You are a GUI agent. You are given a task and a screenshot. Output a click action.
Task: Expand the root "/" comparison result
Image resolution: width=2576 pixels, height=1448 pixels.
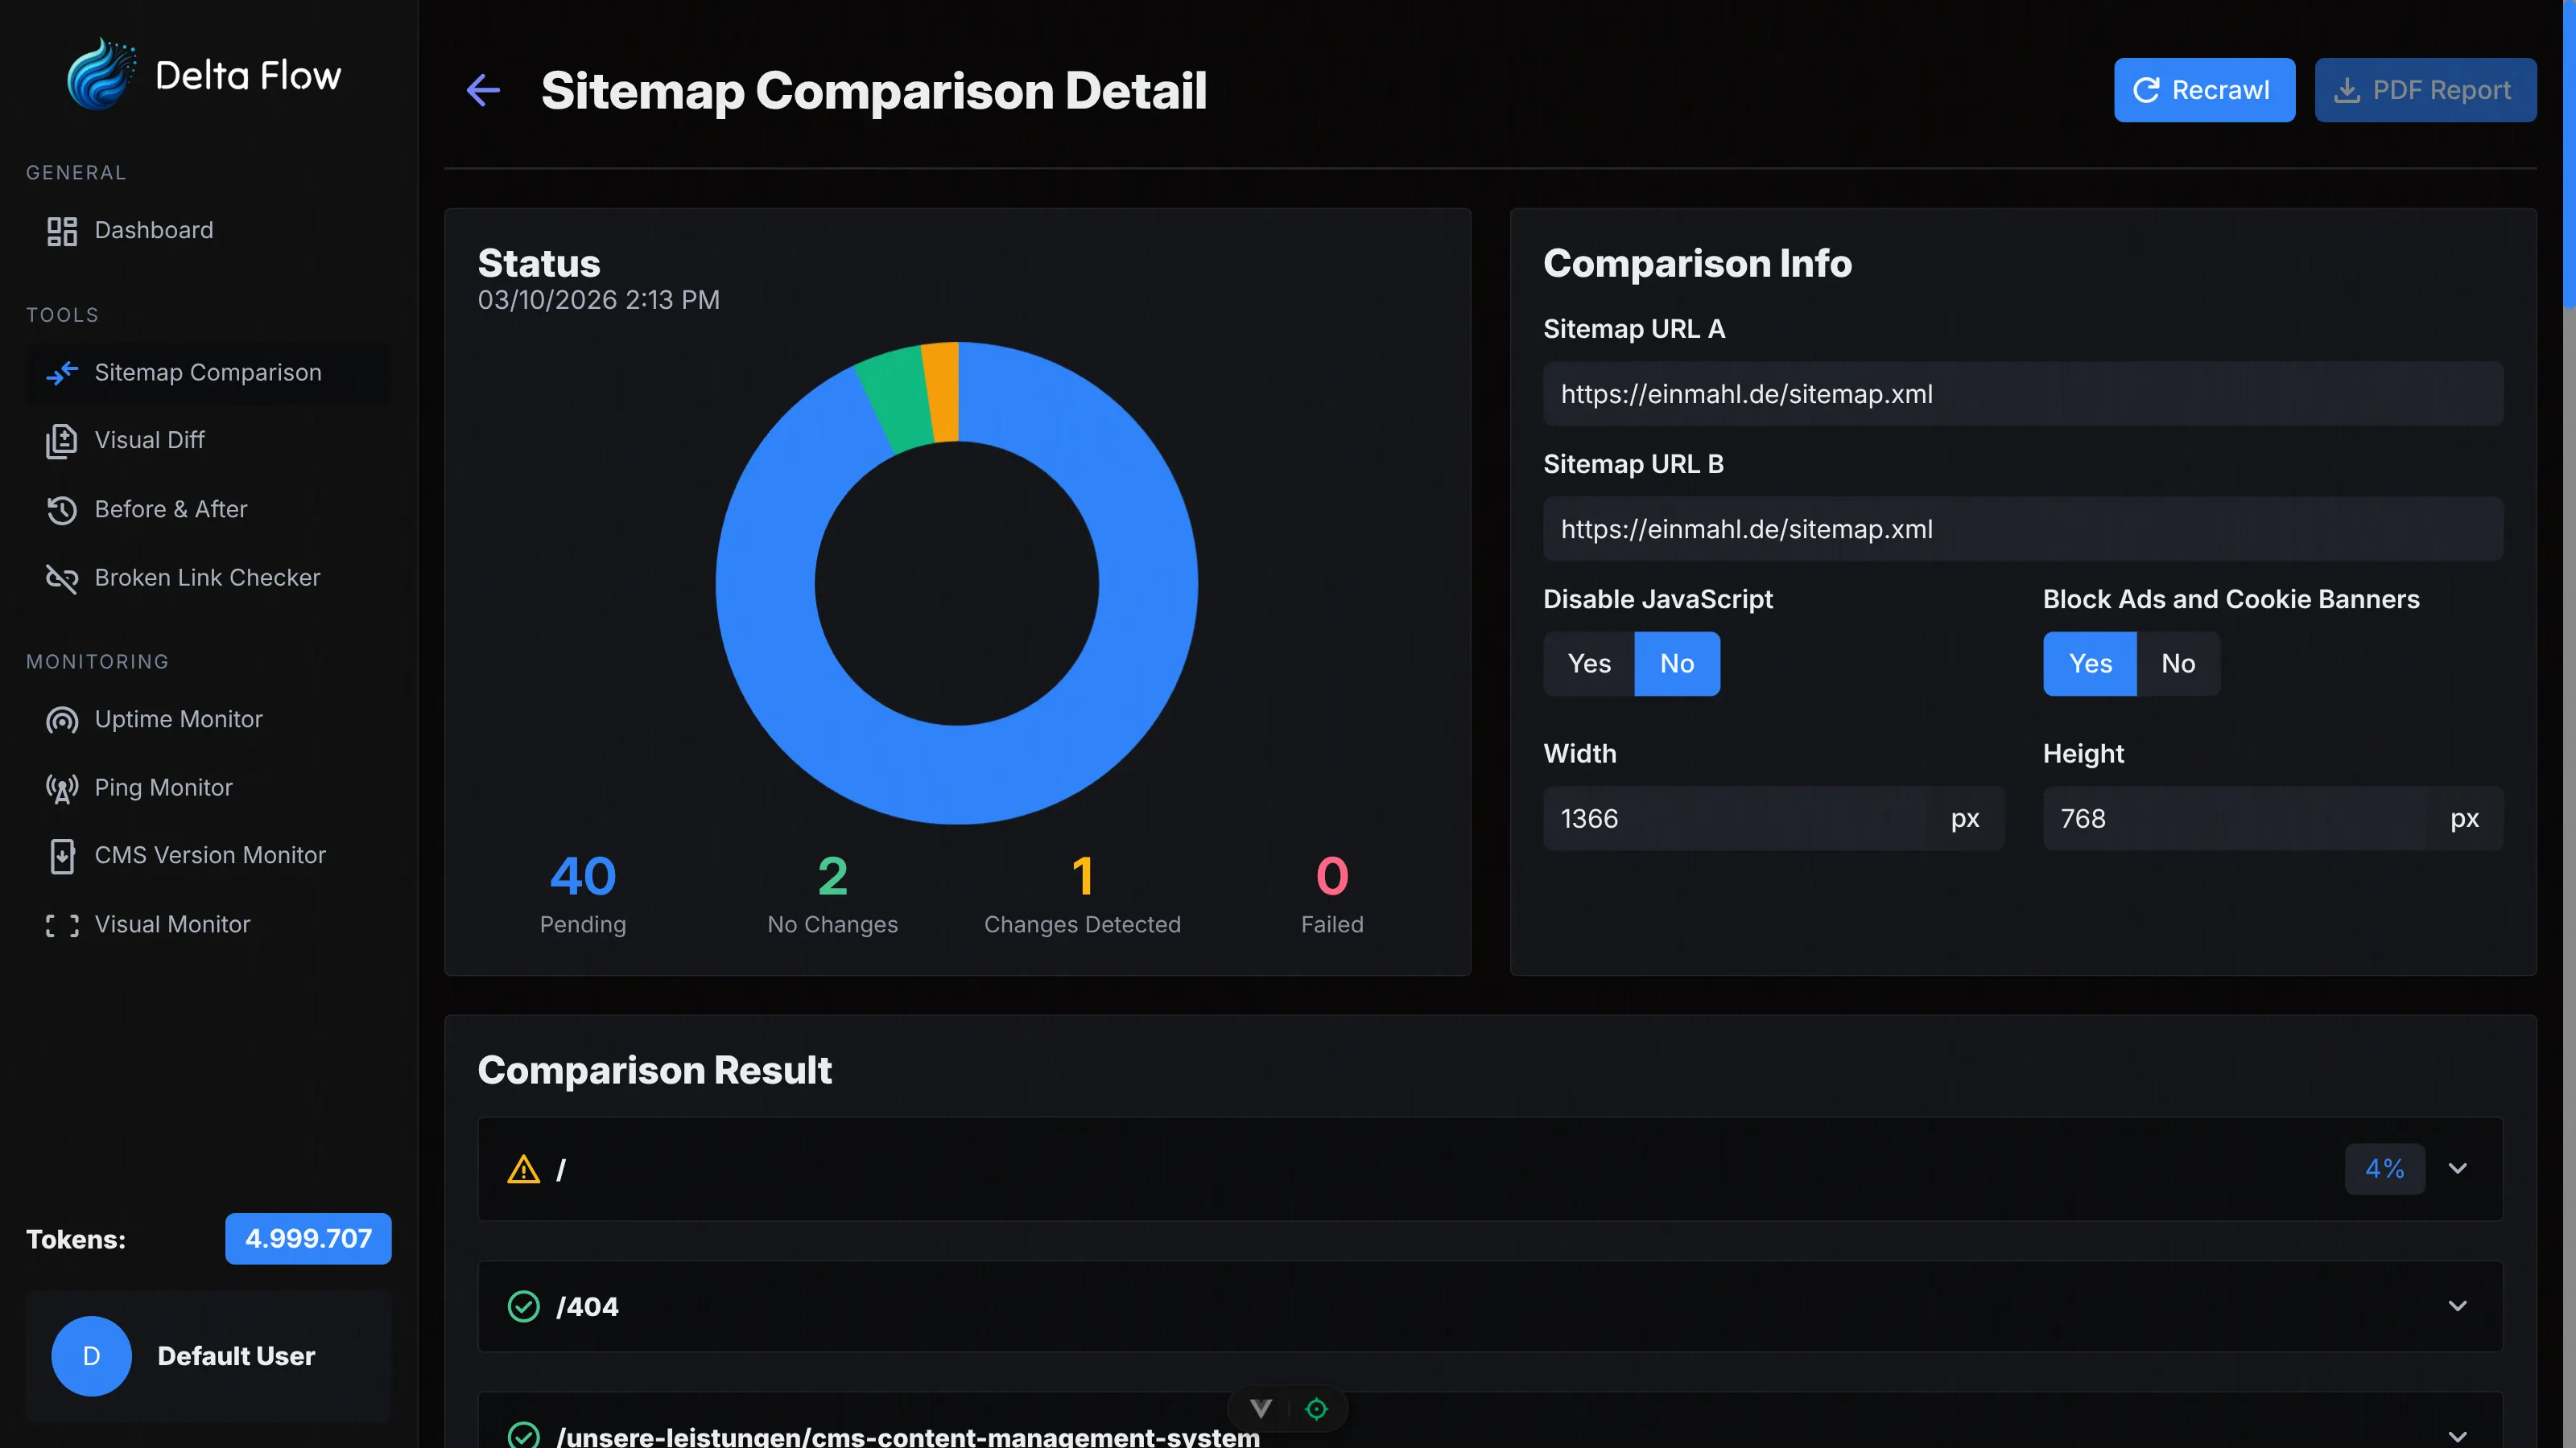point(2456,1168)
